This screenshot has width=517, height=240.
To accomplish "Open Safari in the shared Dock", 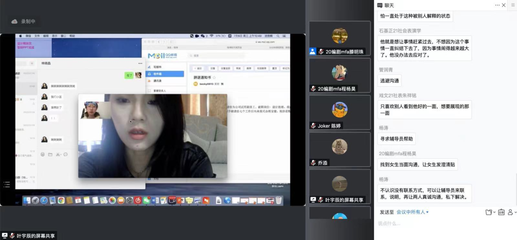I will tap(44, 200).
